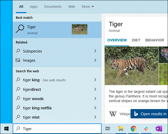Open the DIET tab in tiger panel

point(136,40)
